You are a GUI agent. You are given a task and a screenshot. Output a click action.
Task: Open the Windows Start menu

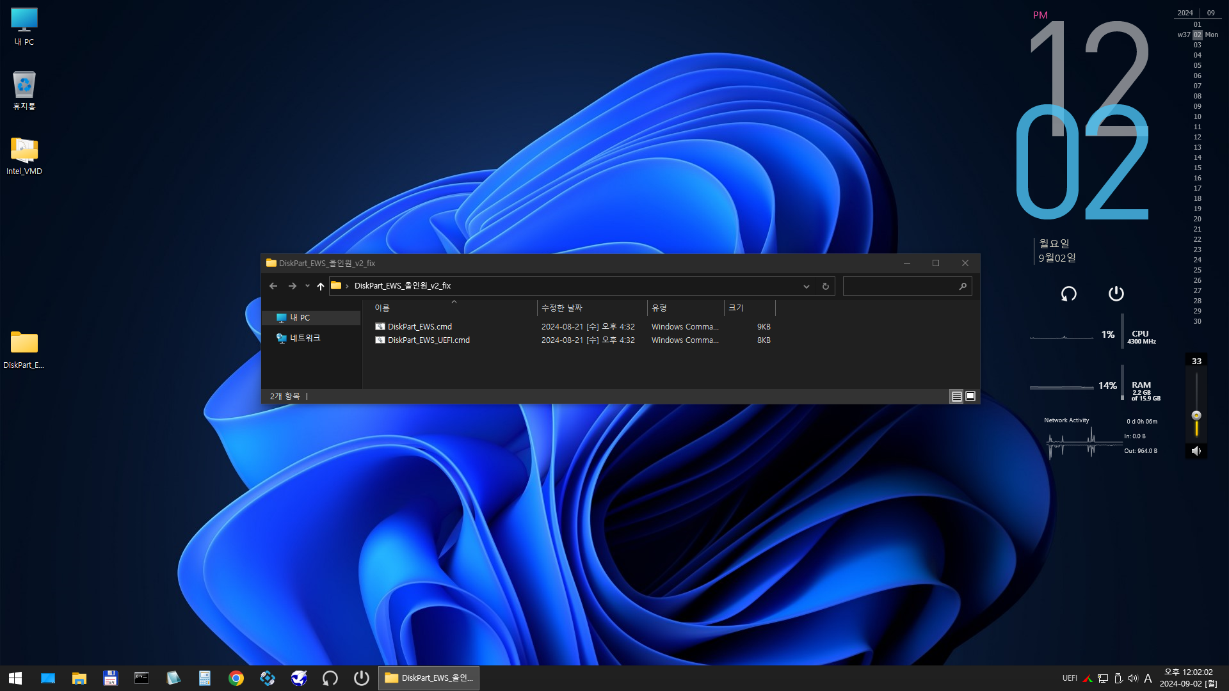(15, 678)
